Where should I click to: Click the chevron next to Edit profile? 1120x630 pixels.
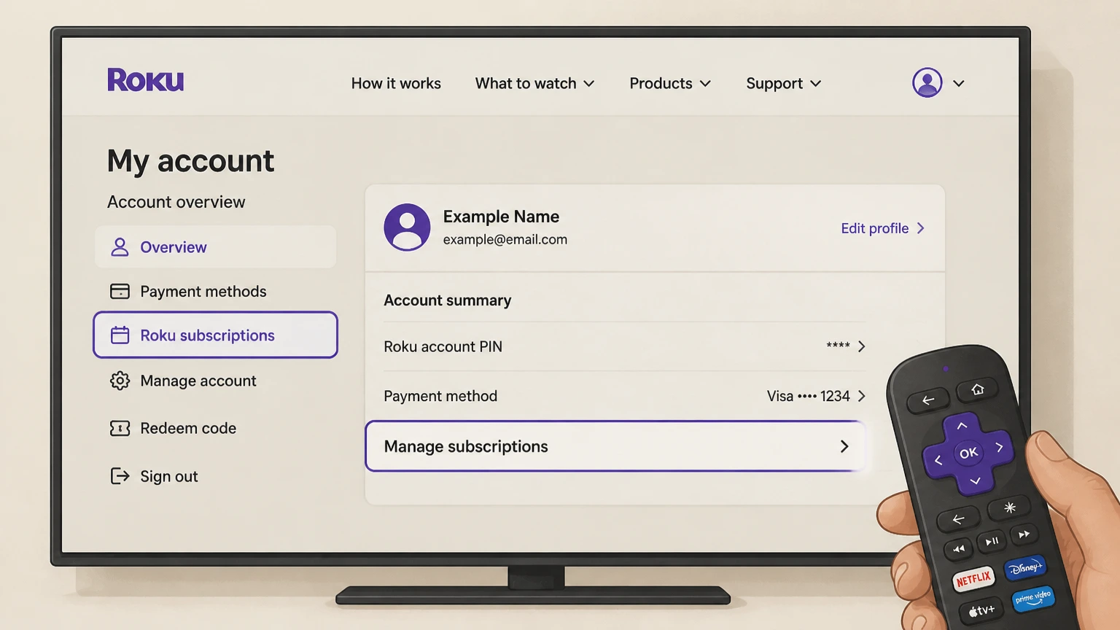(x=920, y=228)
